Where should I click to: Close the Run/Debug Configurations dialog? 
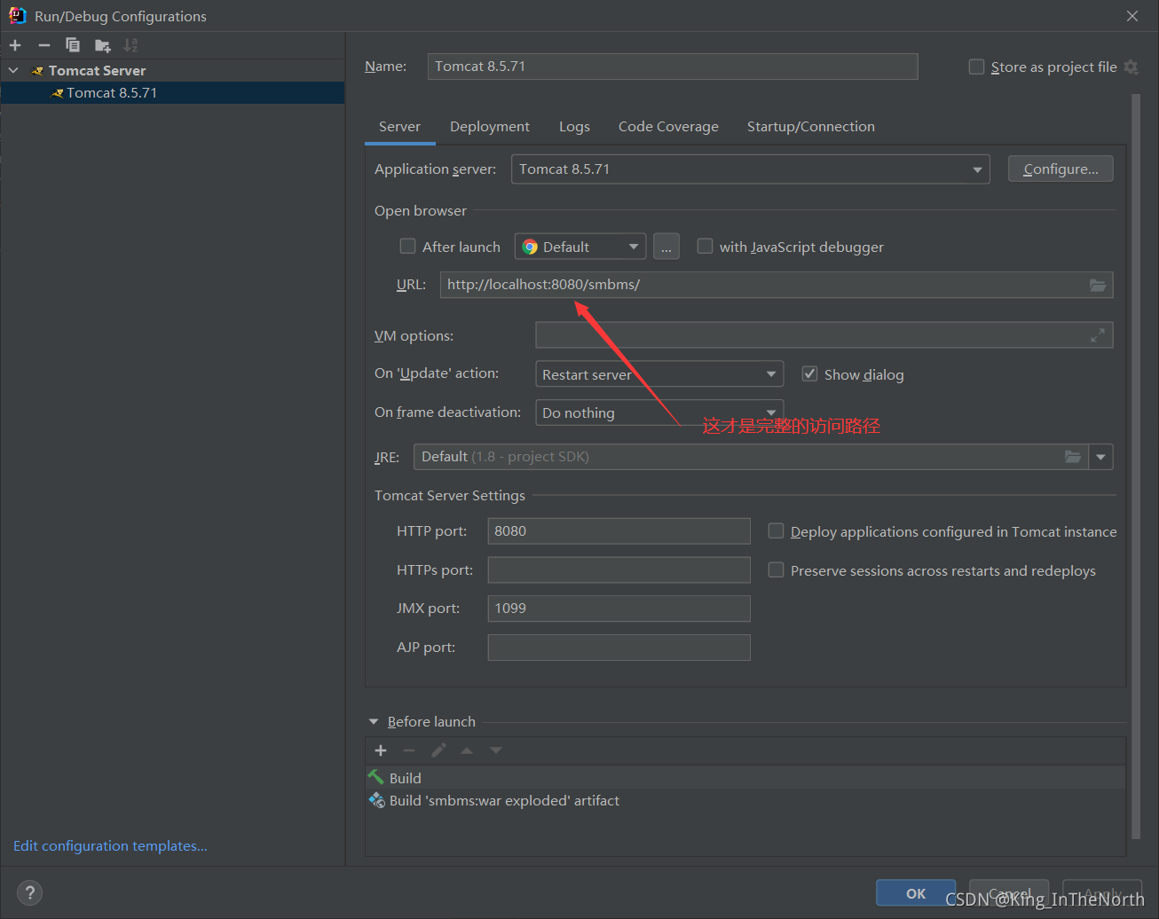[x=1132, y=16]
